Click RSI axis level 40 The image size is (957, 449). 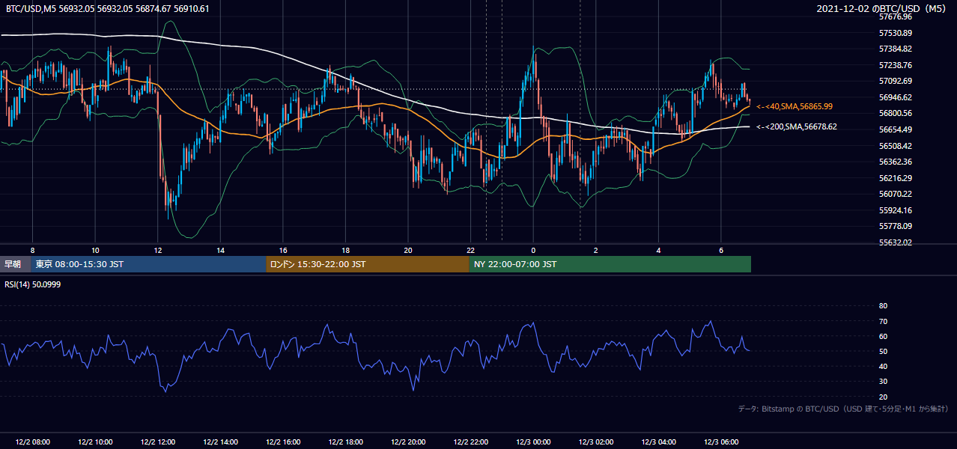pyautogui.click(x=883, y=366)
